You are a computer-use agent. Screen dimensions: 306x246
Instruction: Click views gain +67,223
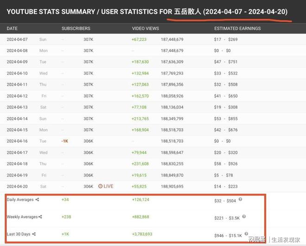coord(139,39)
